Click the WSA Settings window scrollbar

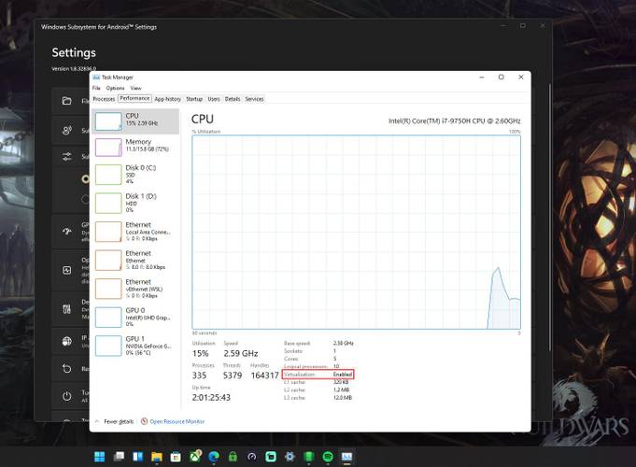[549, 217]
